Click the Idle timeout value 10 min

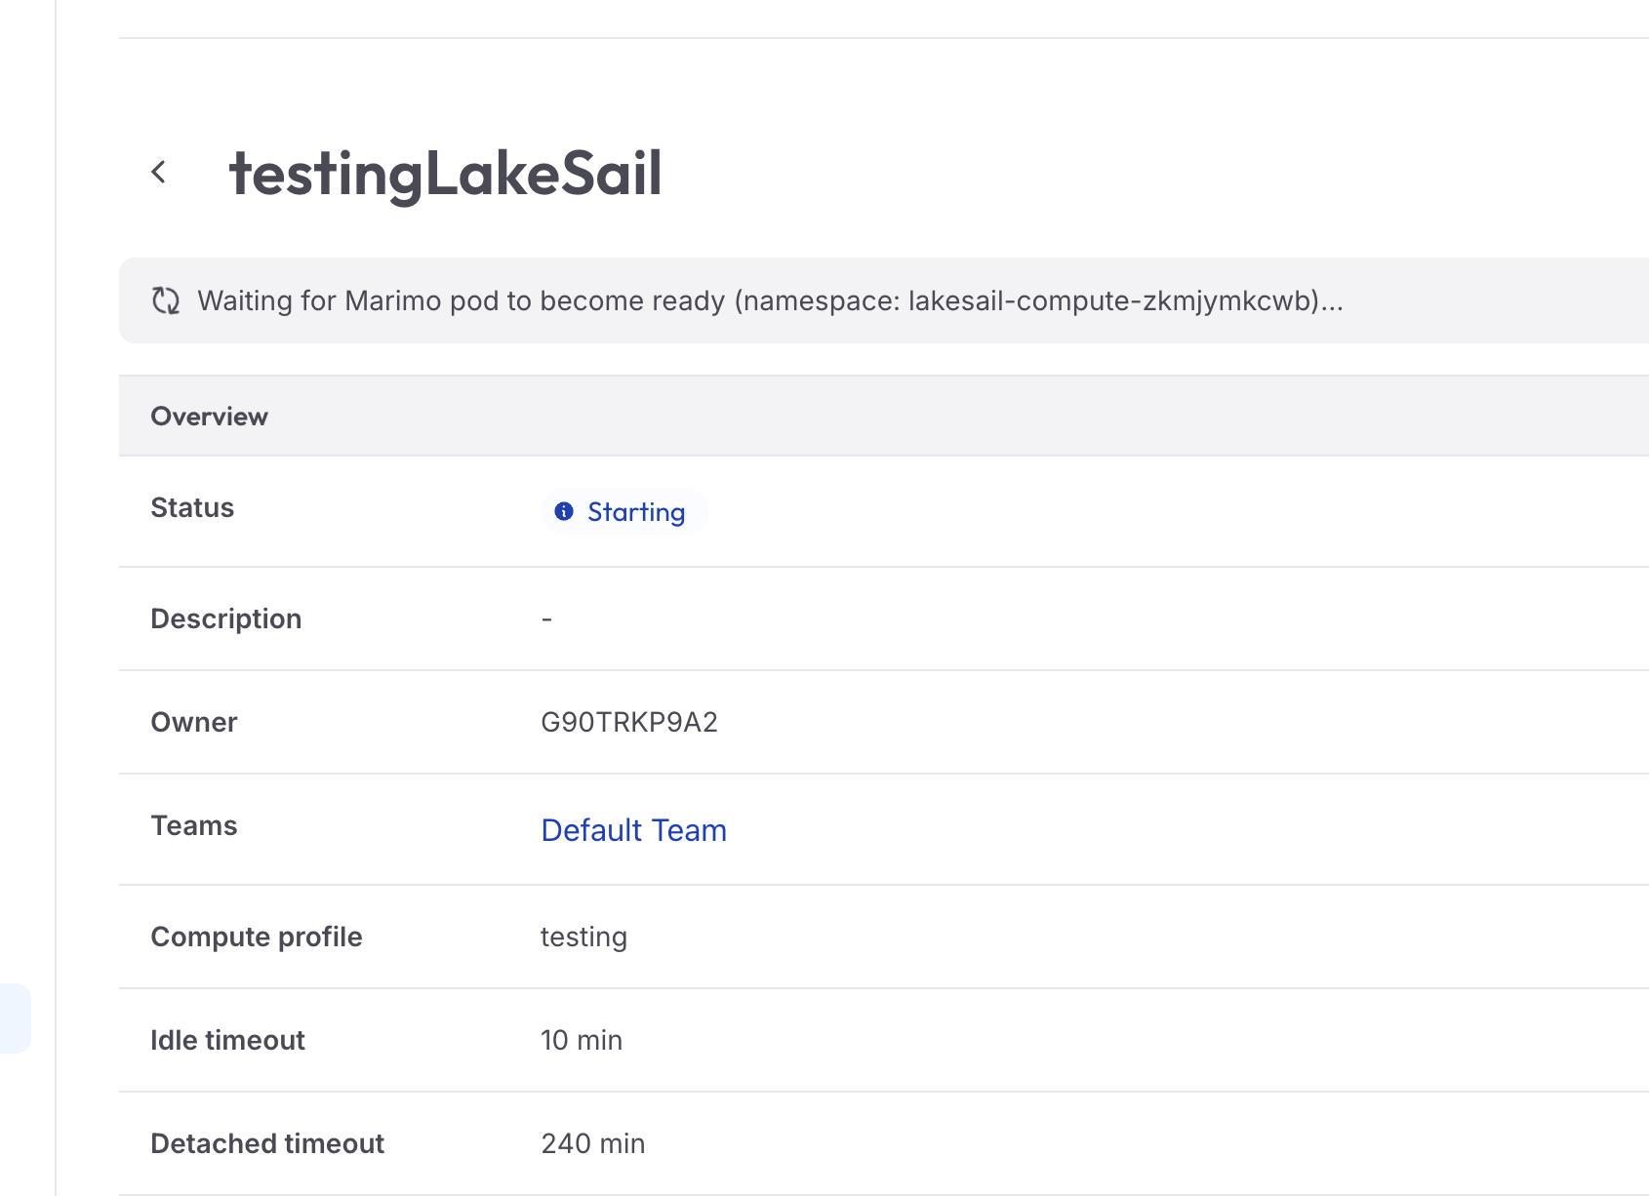tap(582, 1040)
